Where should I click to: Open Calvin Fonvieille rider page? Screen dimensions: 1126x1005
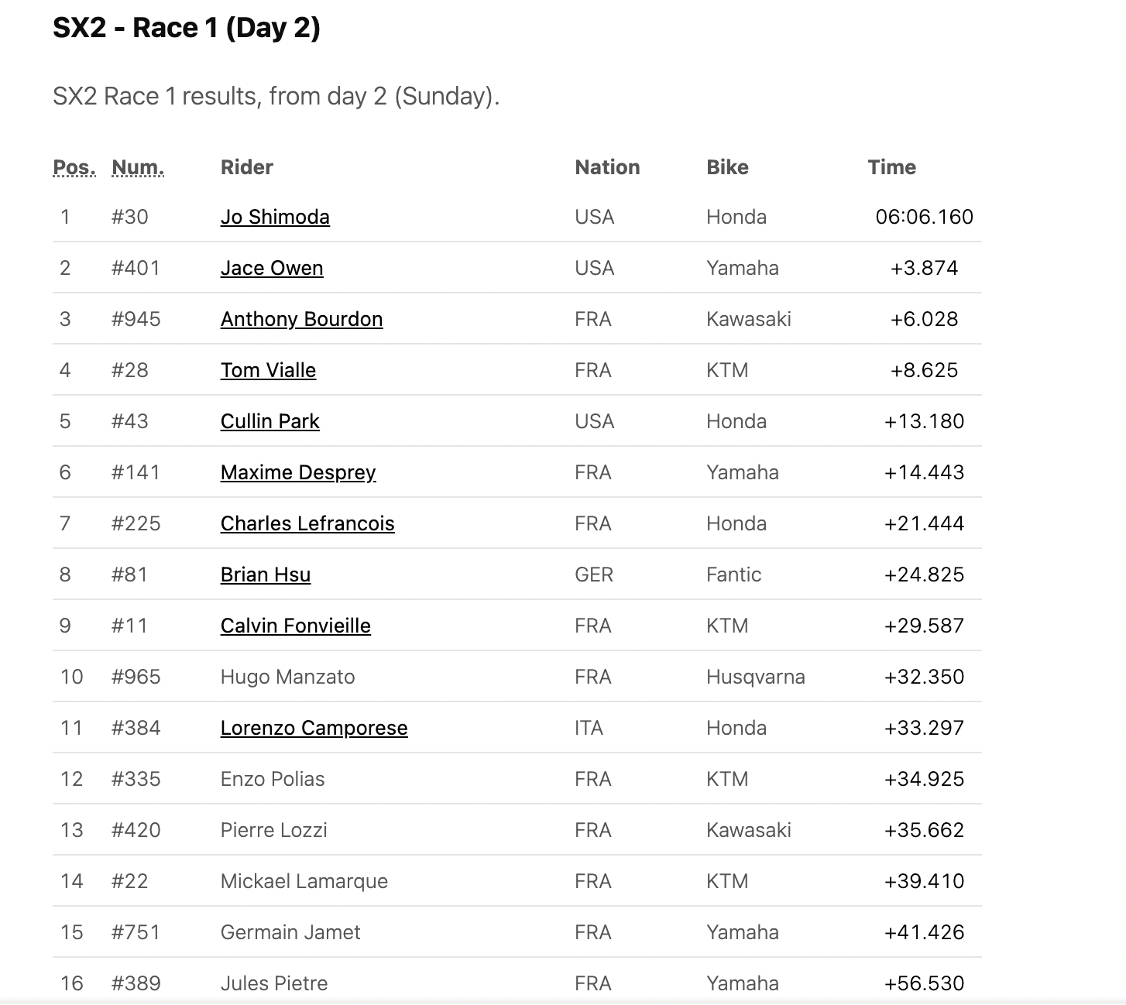[x=296, y=626]
